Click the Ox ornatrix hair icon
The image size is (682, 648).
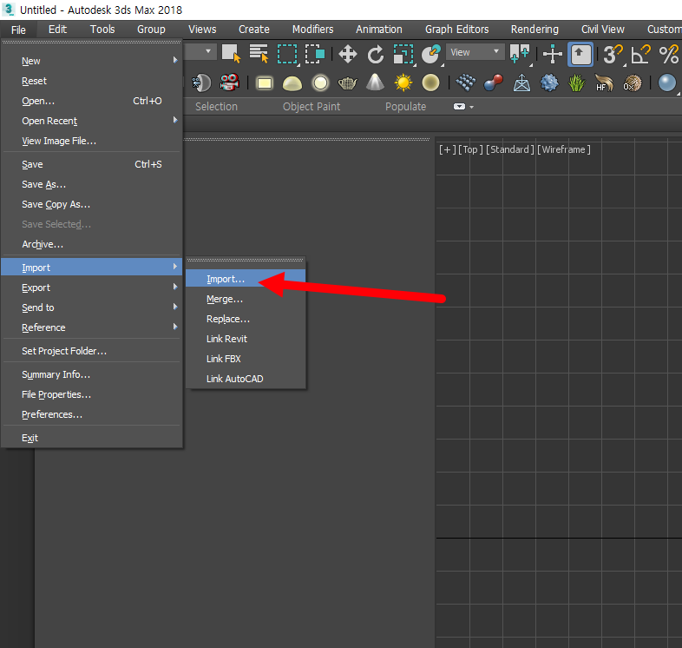click(x=632, y=83)
